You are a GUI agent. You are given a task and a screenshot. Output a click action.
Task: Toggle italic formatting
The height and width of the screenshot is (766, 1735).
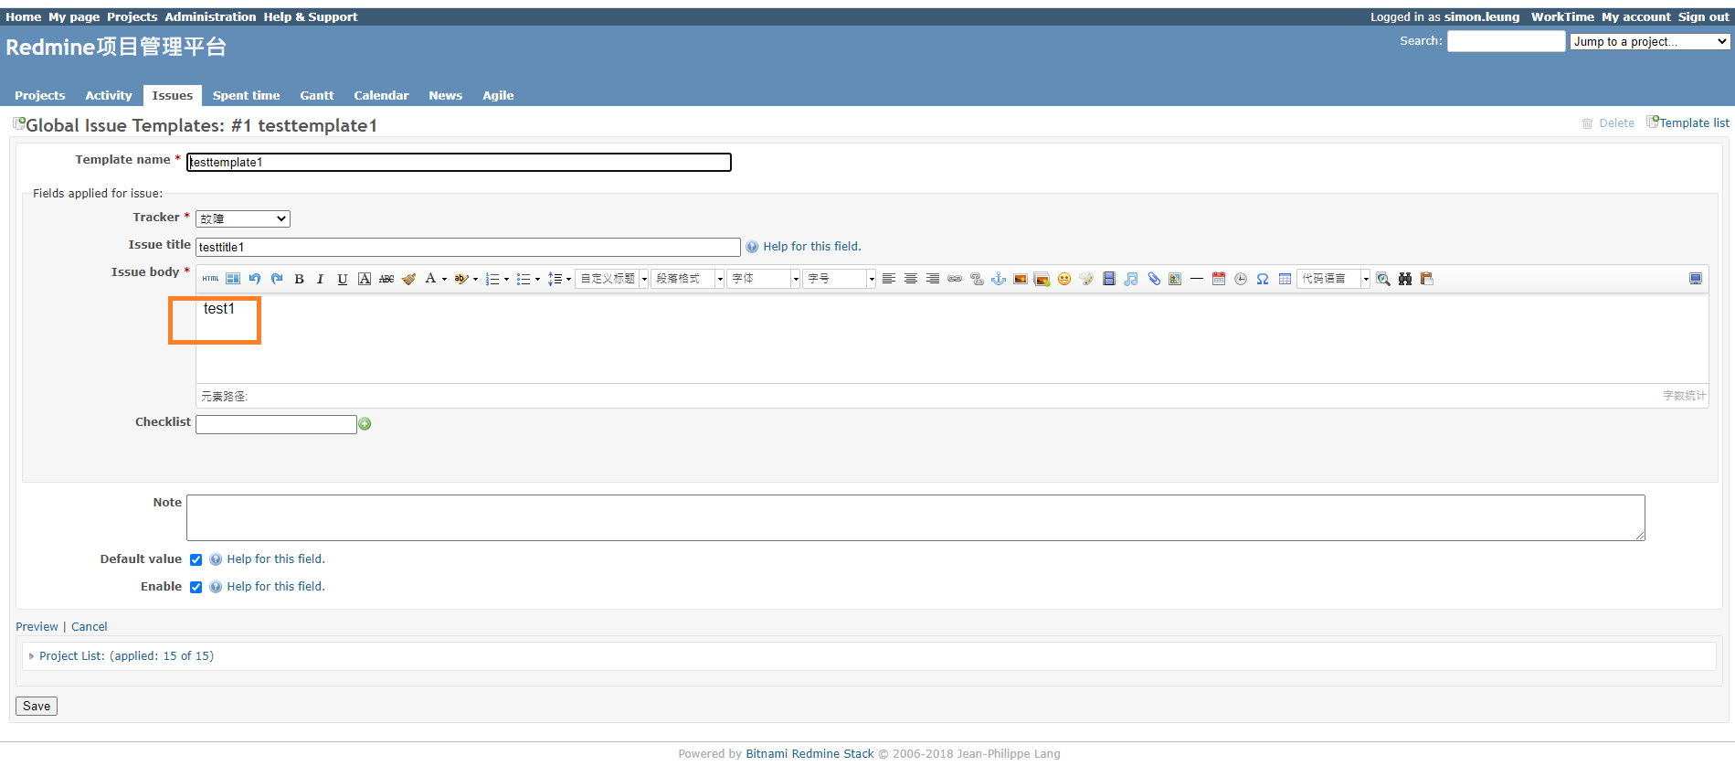[320, 279]
